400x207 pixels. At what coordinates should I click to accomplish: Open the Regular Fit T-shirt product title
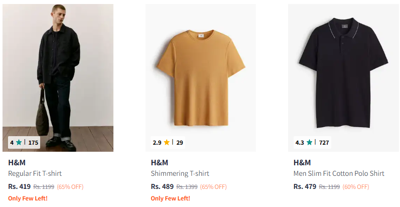point(35,173)
